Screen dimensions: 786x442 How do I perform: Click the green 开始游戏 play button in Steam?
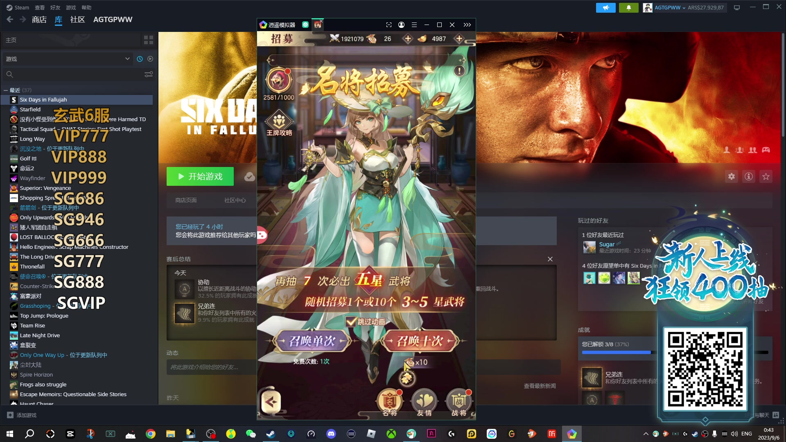tap(200, 176)
